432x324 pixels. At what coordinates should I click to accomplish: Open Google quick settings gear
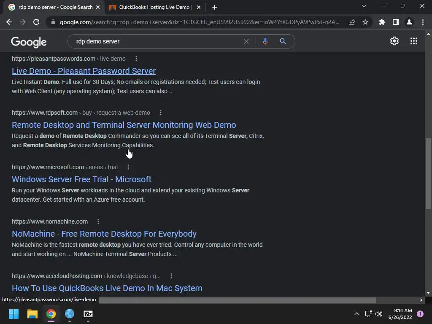tap(394, 41)
